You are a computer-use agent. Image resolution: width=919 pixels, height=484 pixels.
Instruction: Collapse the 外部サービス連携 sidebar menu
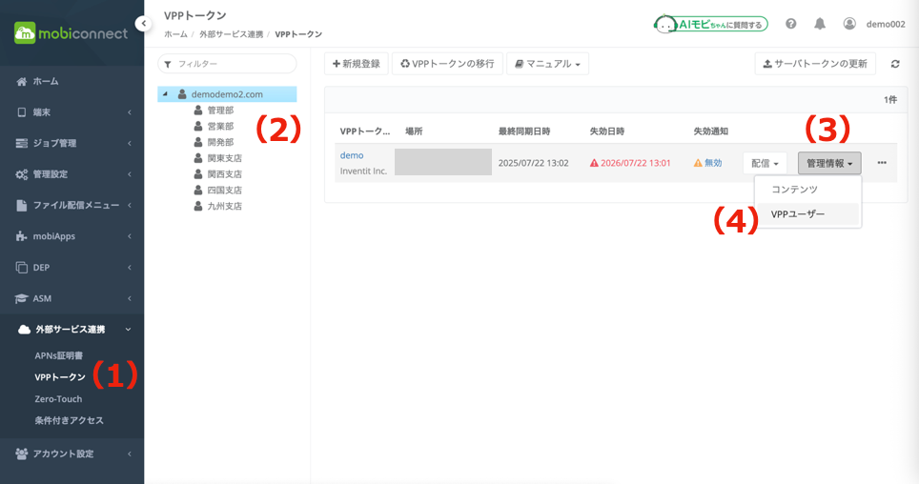(128, 330)
